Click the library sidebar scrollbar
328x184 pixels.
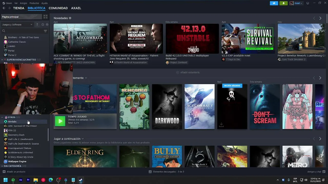(x=48, y=135)
